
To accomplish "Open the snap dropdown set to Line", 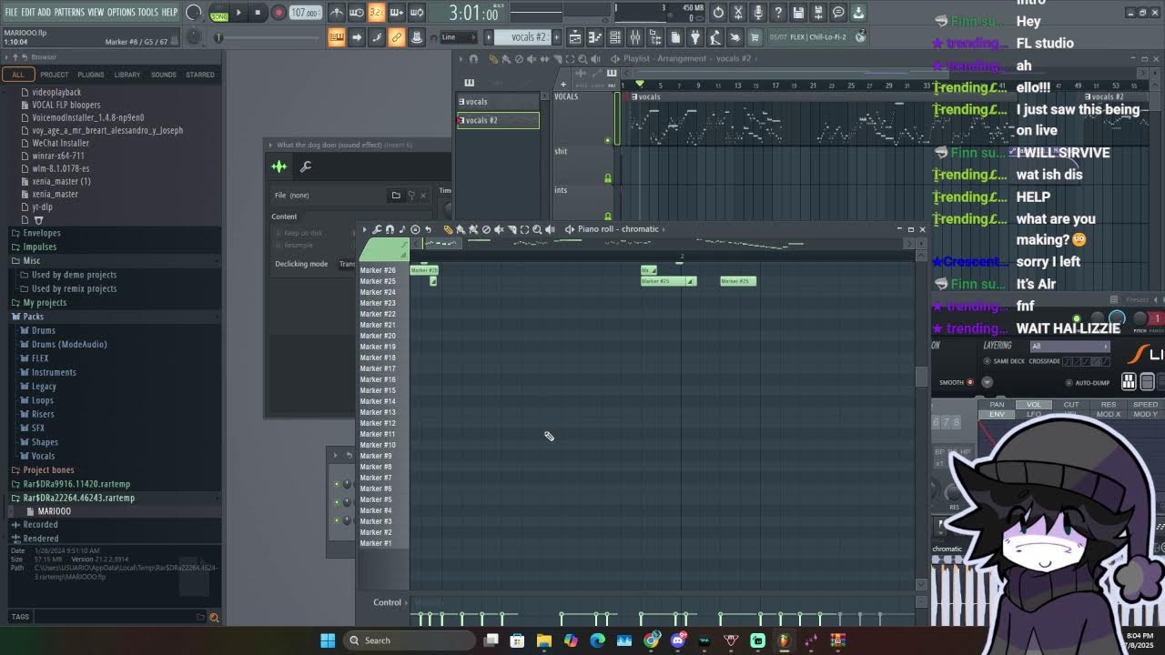I will pos(458,37).
